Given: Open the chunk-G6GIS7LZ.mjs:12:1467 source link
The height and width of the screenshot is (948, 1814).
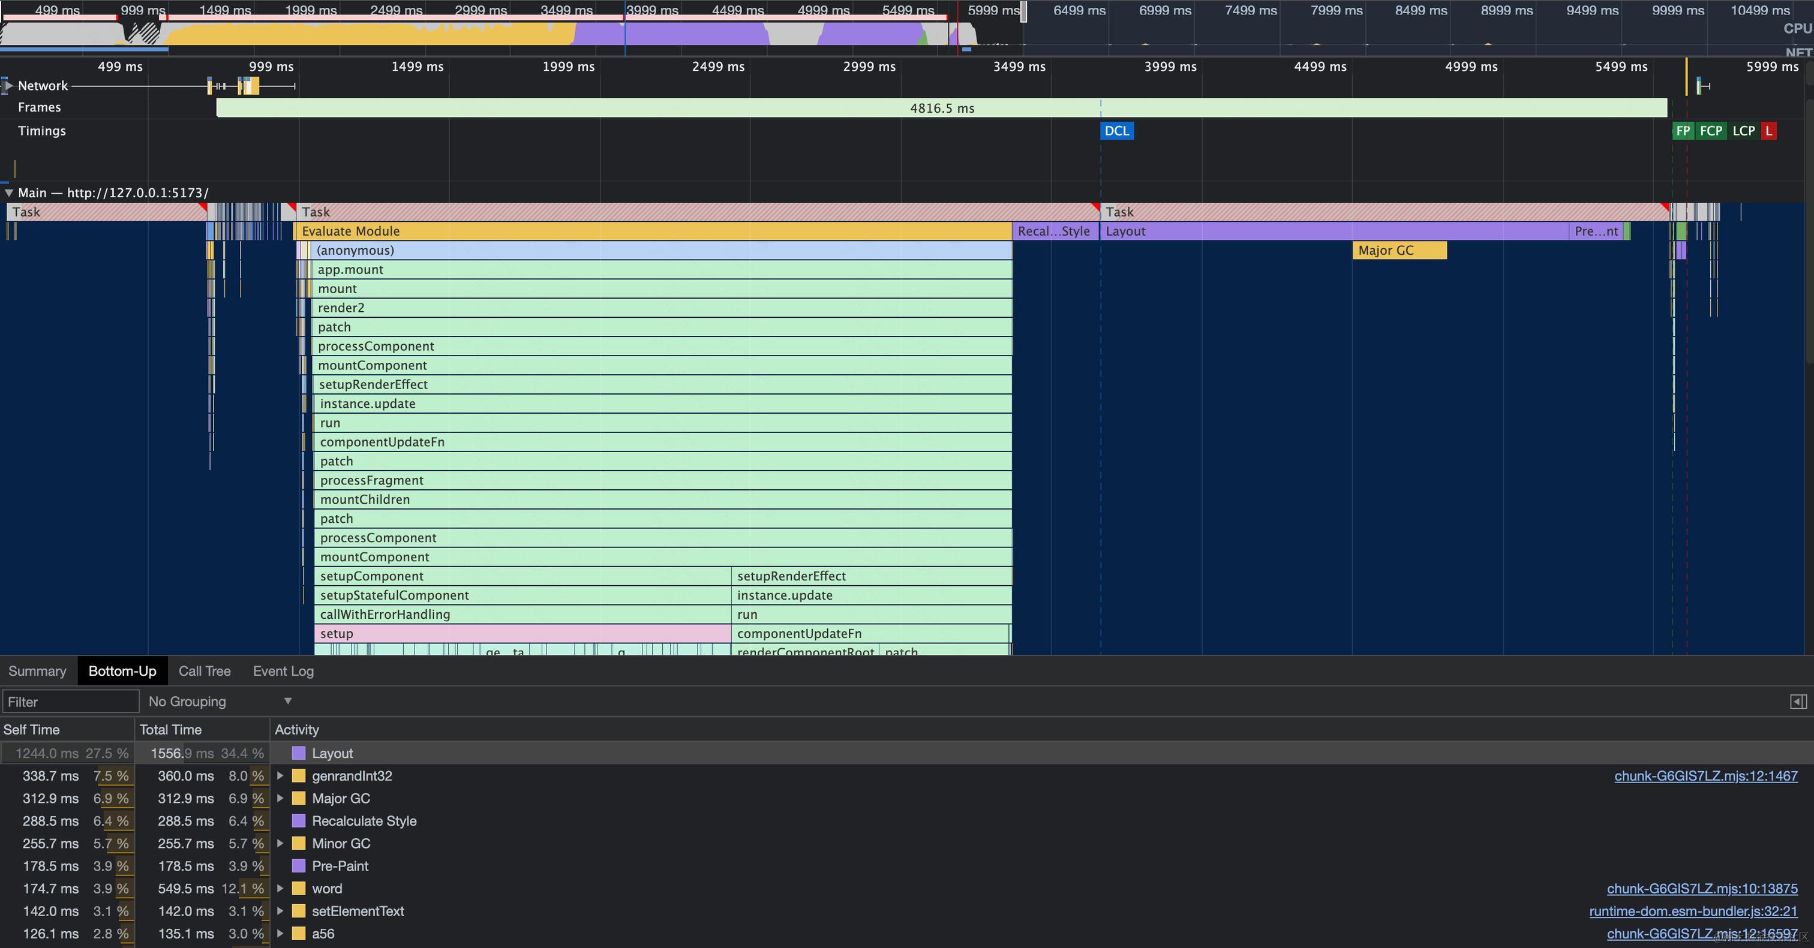Looking at the screenshot, I should coord(1705,775).
